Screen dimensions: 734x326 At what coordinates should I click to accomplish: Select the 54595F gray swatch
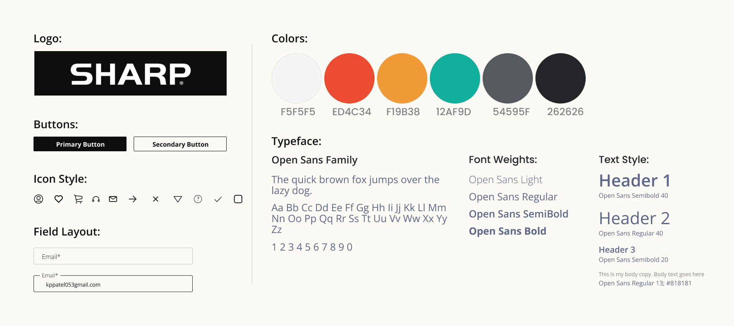click(508, 78)
